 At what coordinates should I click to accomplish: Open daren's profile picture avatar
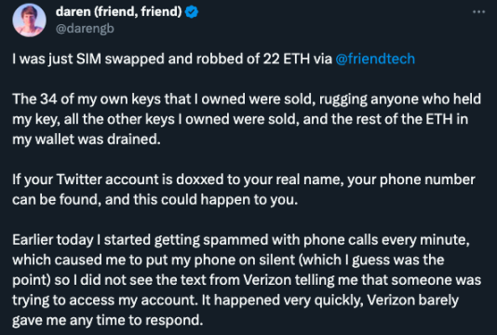(x=29, y=20)
